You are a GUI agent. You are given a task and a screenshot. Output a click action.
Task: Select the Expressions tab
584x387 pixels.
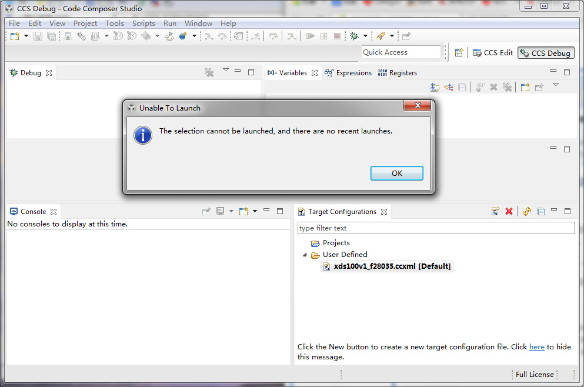point(348,72)
